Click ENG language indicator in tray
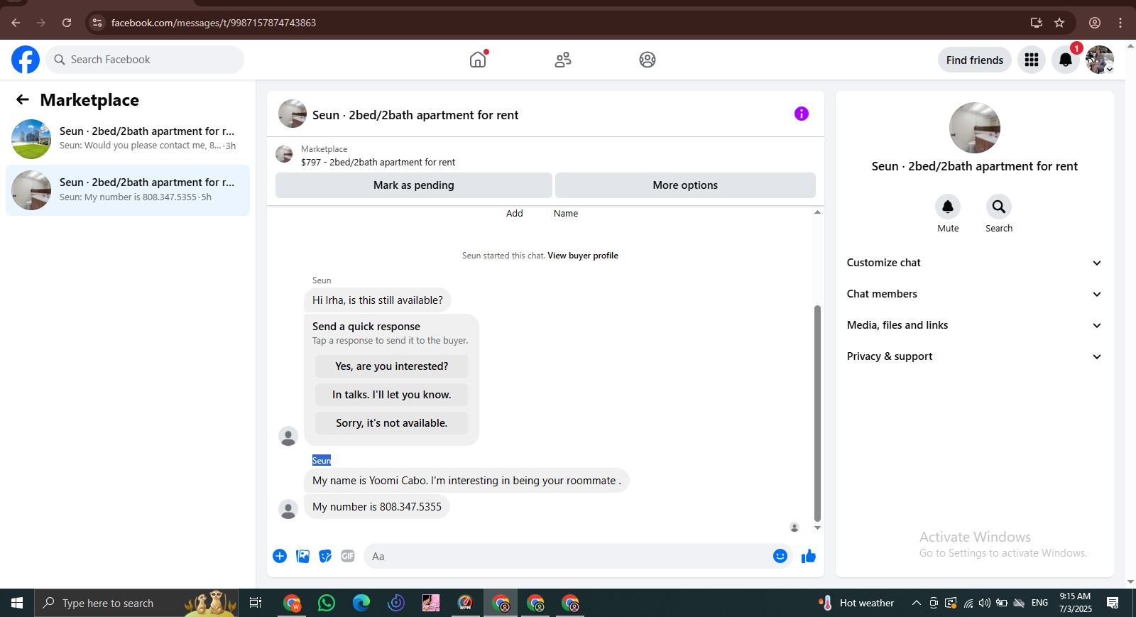The width and height of the screenshot is (1136, 617). click(x=1039, y=603)
